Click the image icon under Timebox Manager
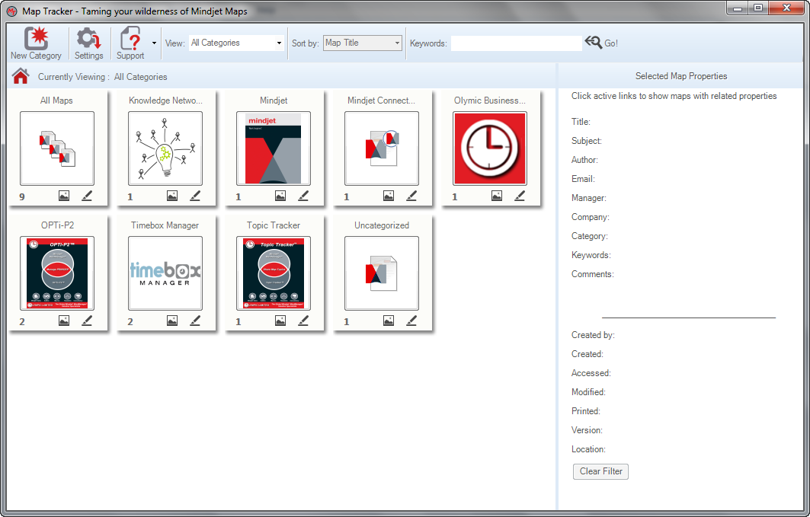This screenshot has width=810, height=517. click(172, 321)
